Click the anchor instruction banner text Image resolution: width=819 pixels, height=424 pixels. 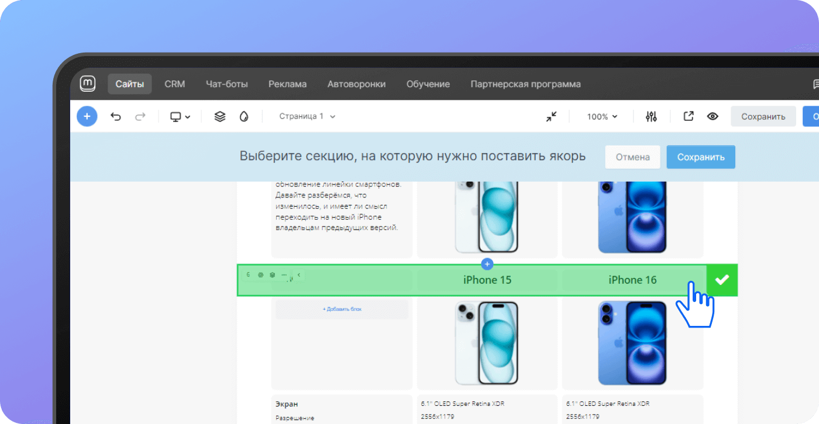(x=412, y=157)
